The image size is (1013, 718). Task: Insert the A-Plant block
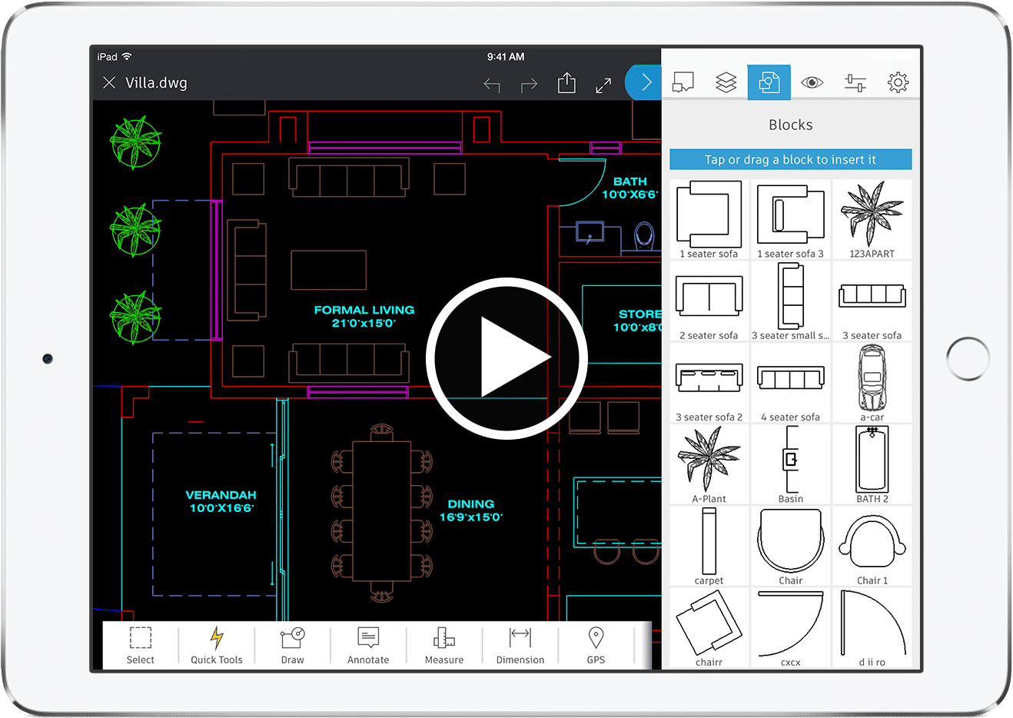coord(709,464)
